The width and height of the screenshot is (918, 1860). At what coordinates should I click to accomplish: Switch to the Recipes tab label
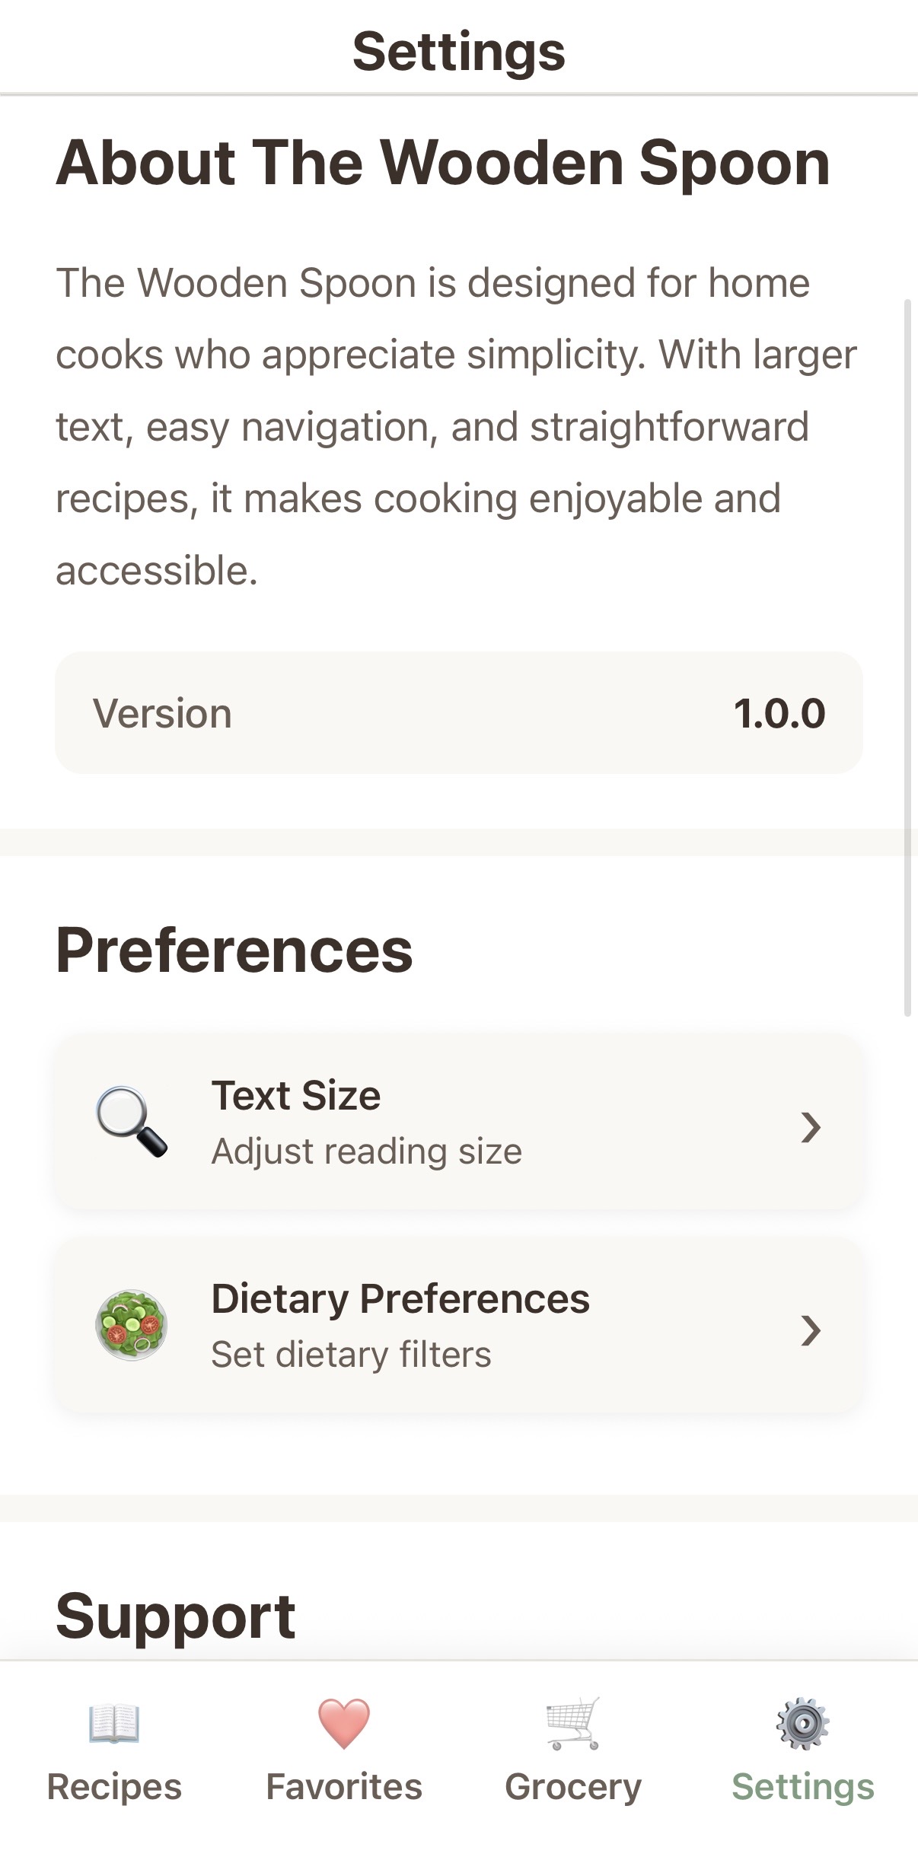click(x=114, y=1787)
